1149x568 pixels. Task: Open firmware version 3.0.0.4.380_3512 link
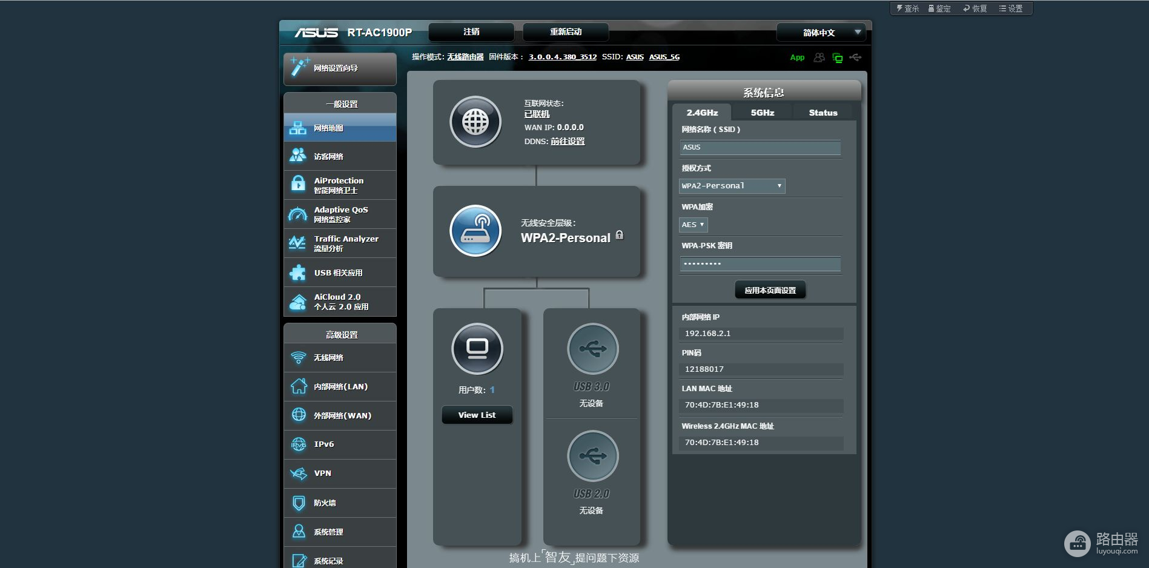563,57
